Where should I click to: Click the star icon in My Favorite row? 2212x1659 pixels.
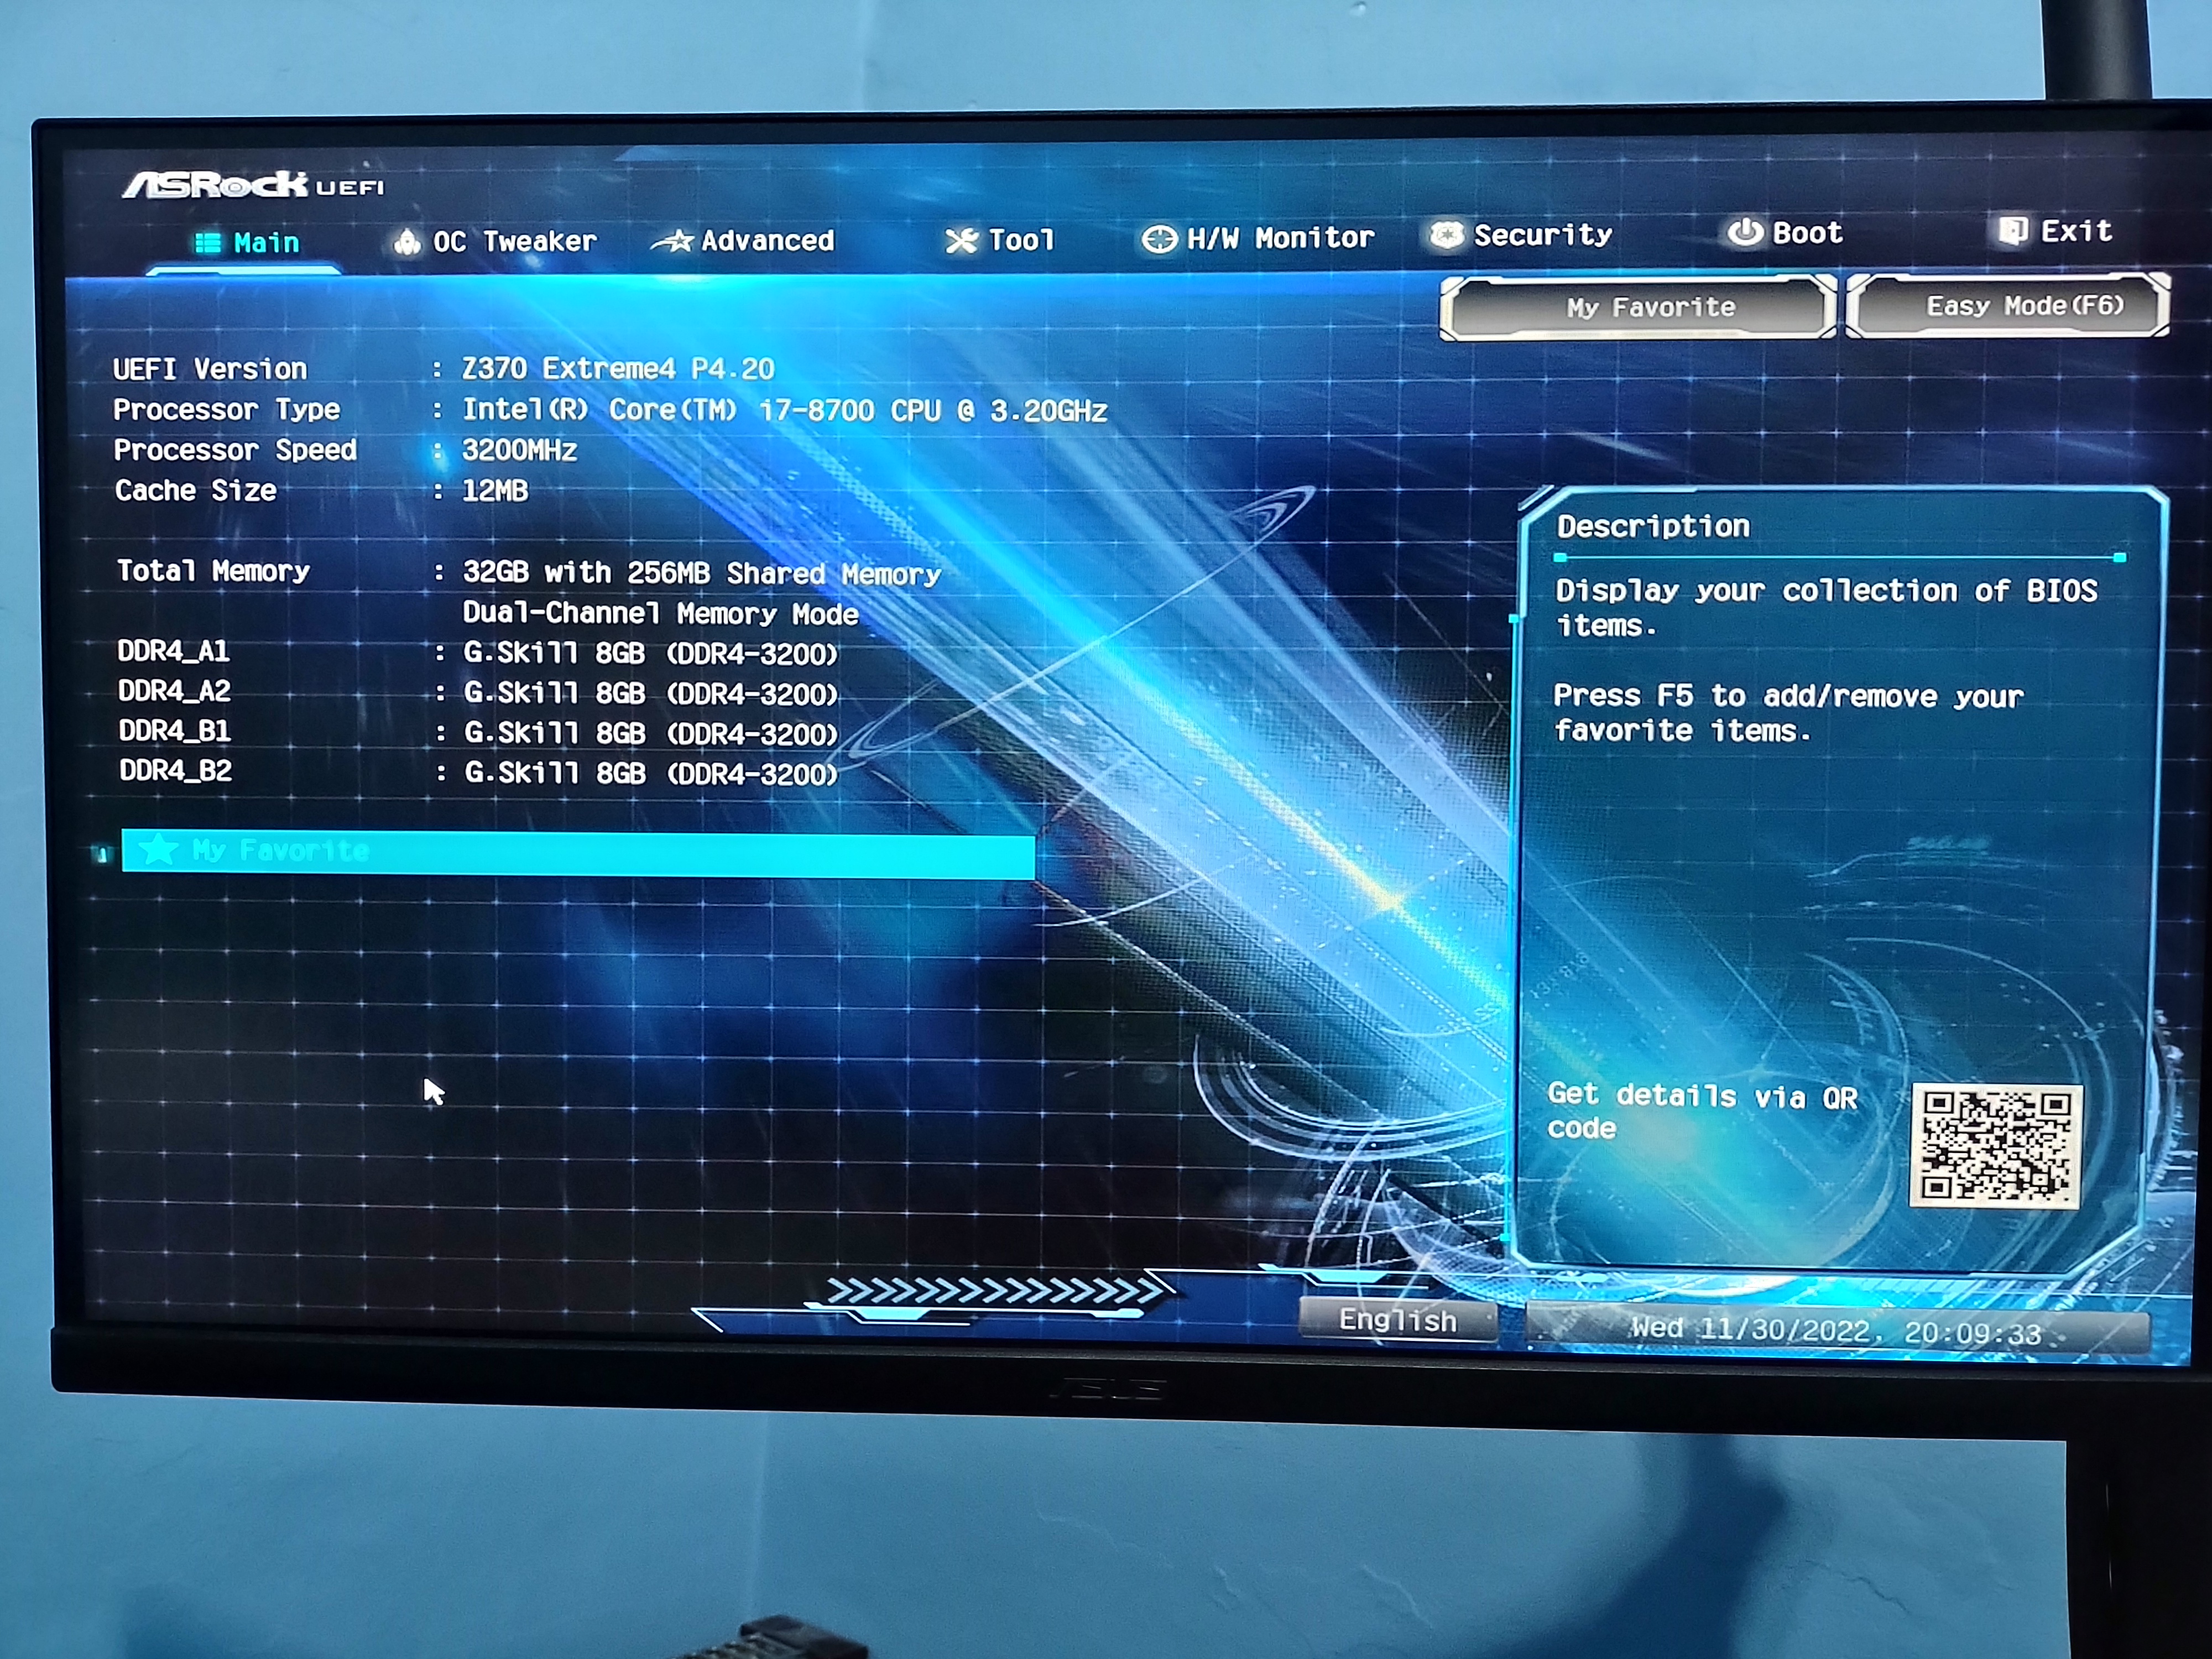coord(158,850)
